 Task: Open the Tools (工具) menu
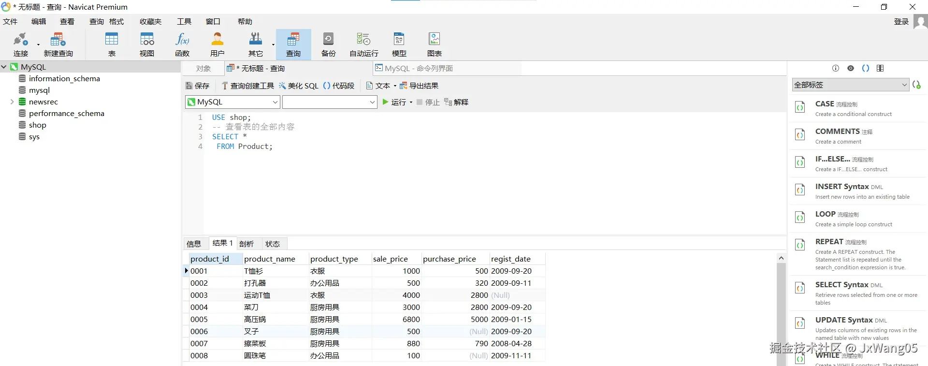click(x=184, y=22)
